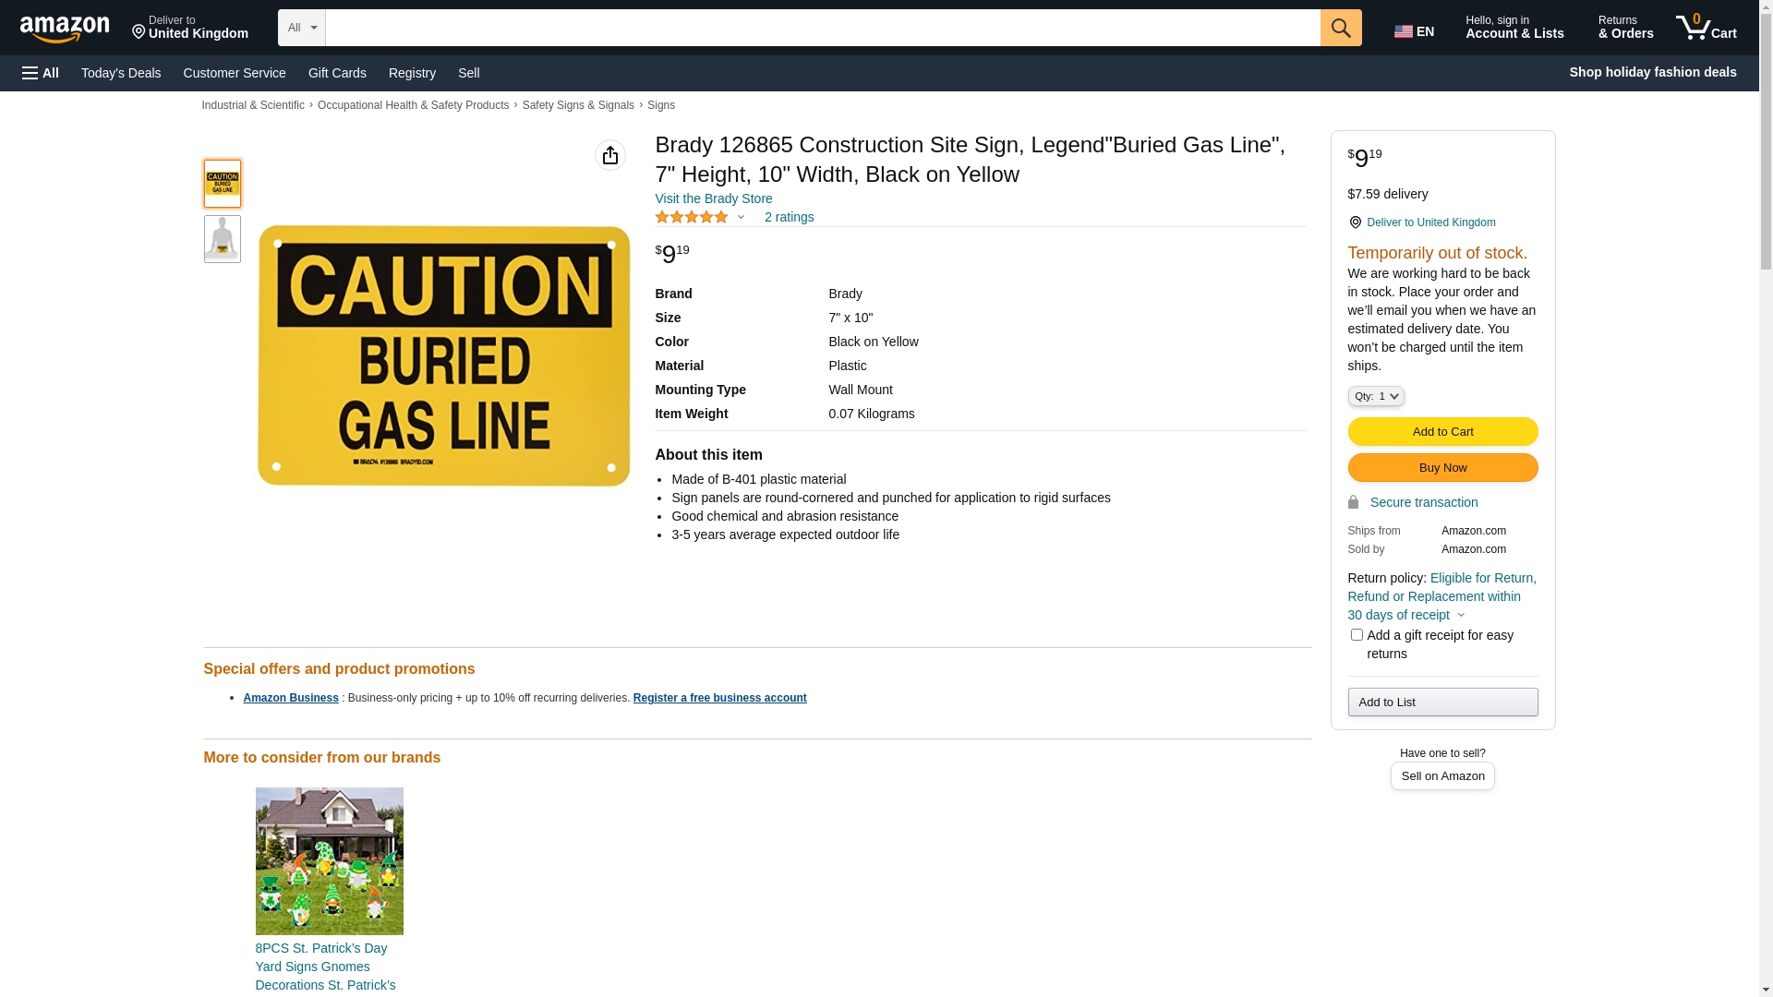The image size is (1773, 997).
Task: Open the search category All dropdown
Action: tap(302, 28)
